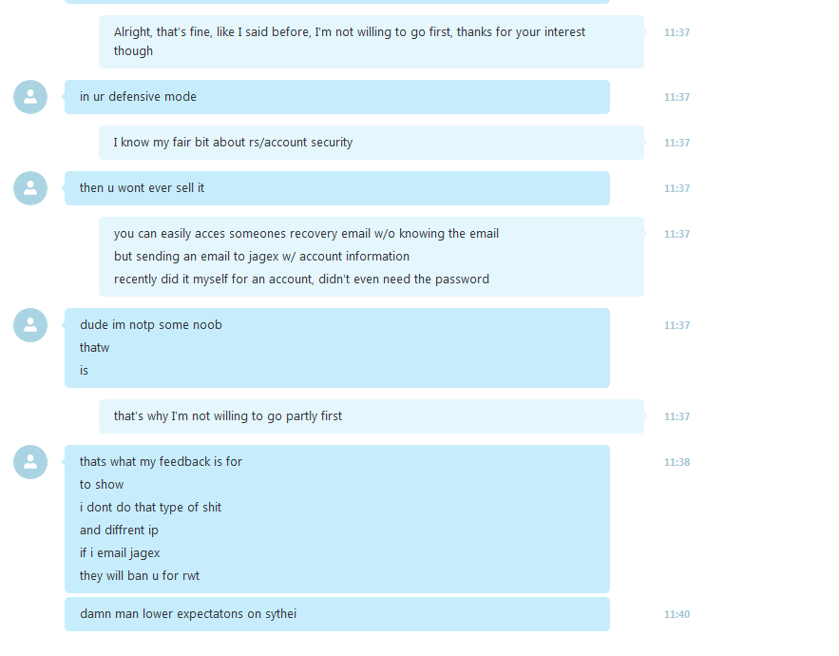Click the line "i dont do that type of shit"
Screen dimensions: 839x656
150,507
